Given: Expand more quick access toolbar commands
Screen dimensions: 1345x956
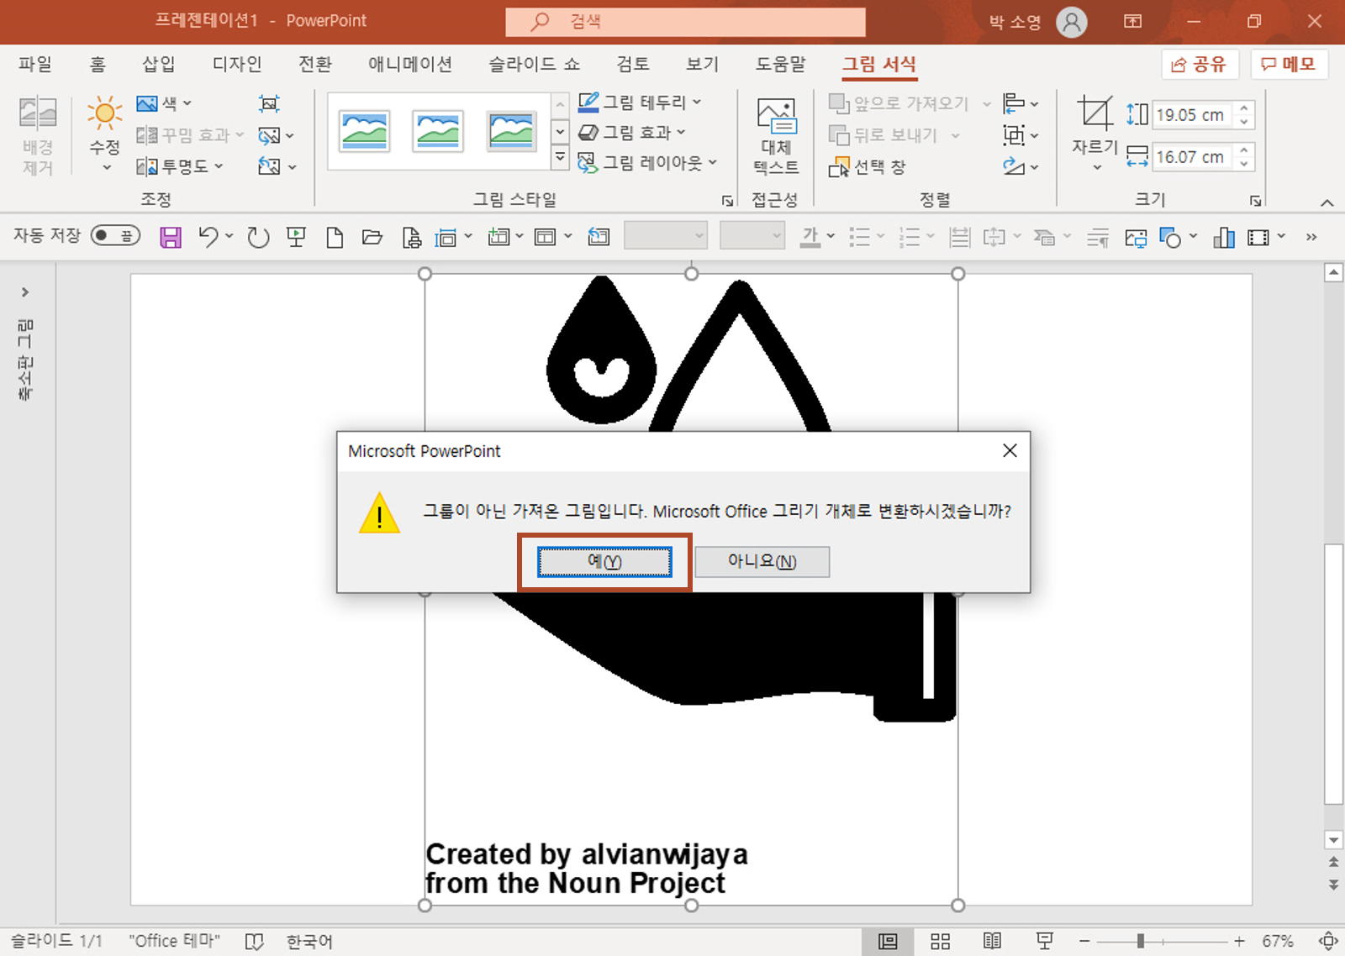Looking at the screenshot, I should [x=1311, y=238].
